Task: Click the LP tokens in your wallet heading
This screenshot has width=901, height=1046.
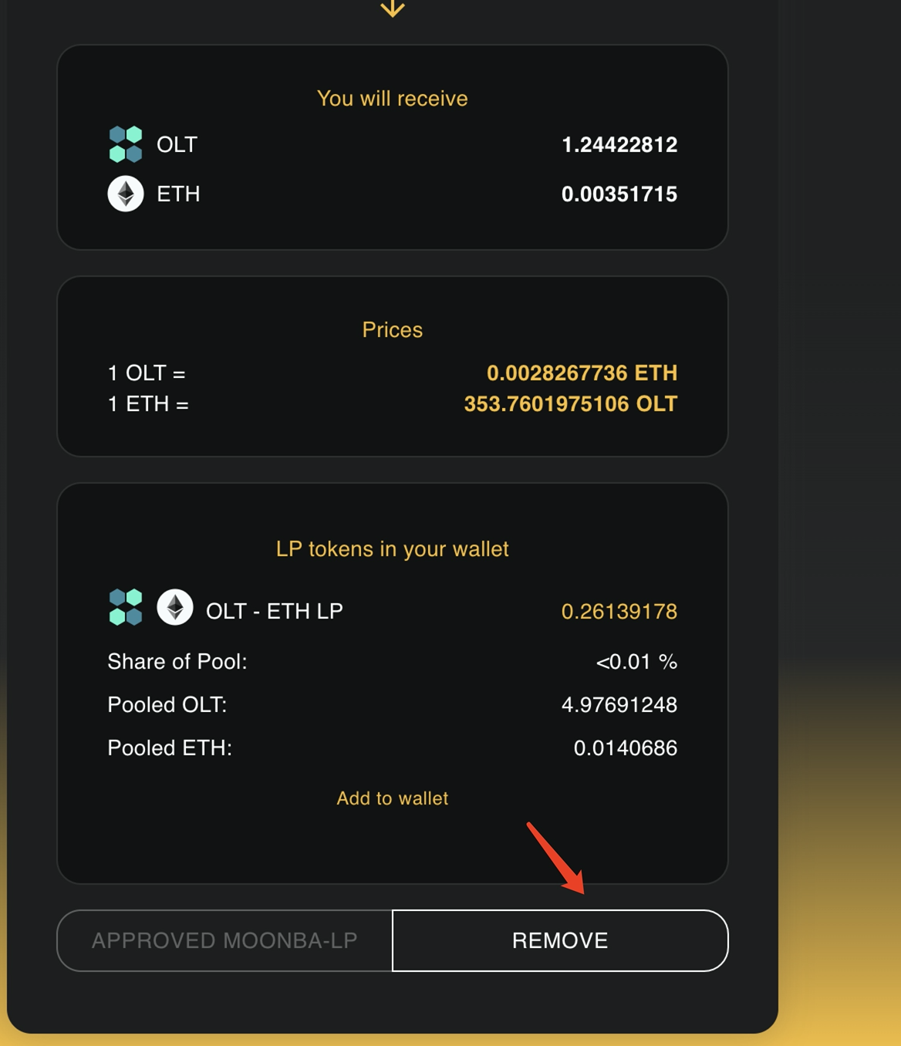Action: coord(392,549)
